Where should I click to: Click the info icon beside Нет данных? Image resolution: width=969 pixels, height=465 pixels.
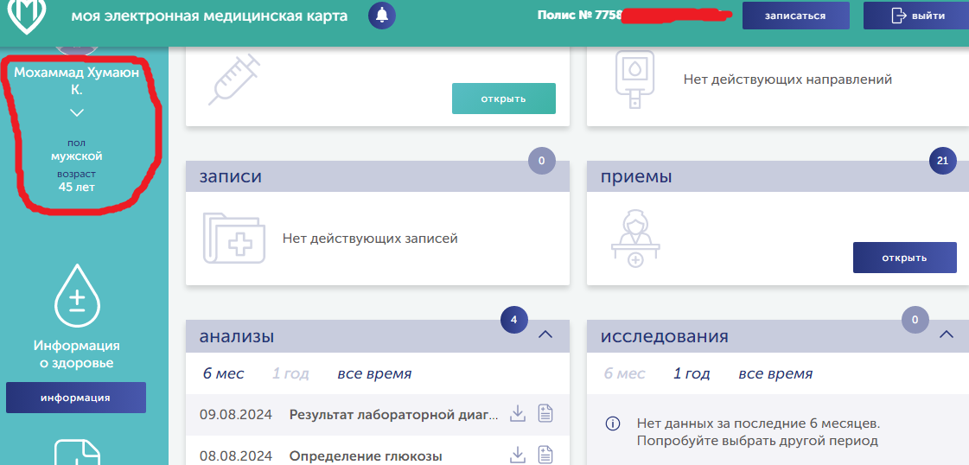(x=612, y=424)
